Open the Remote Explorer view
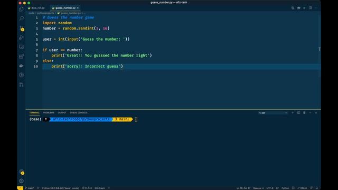338x190 pixels. [x=21, y=47]
